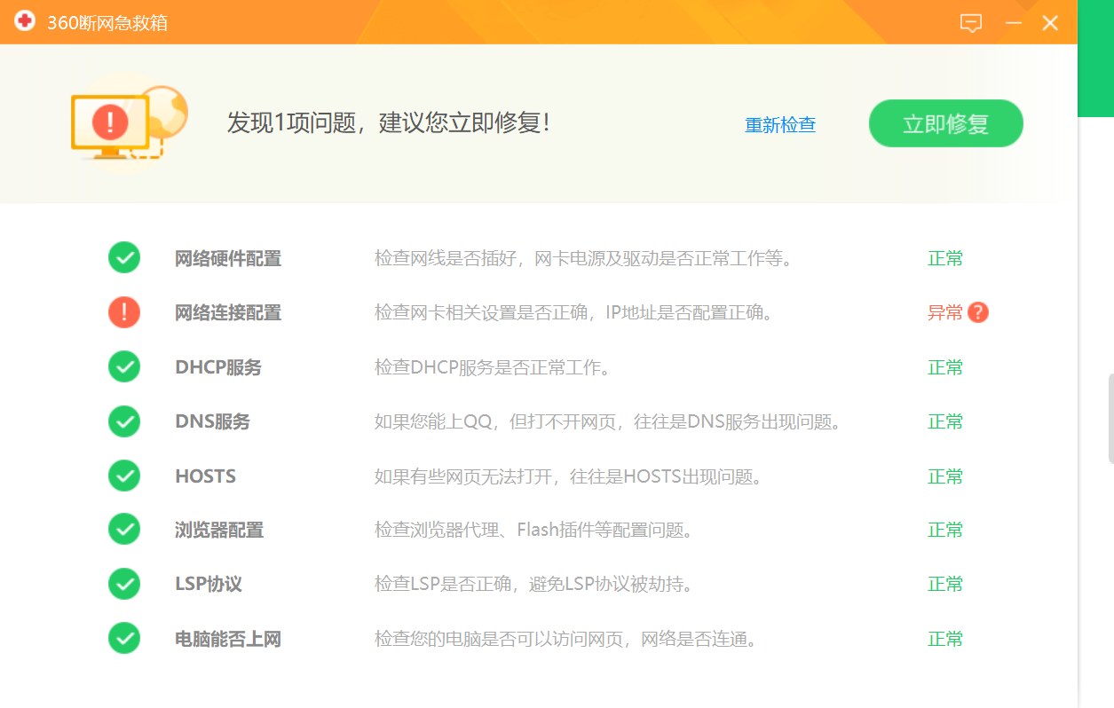
Task: Click the 正常 status for 网络硬件配置
Action: tap(945, 259)
